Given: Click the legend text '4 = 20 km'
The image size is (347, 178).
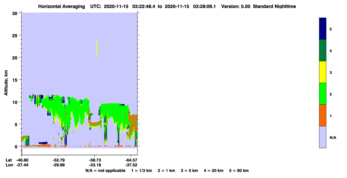Looking at the screenshot, I should [214, 171].
